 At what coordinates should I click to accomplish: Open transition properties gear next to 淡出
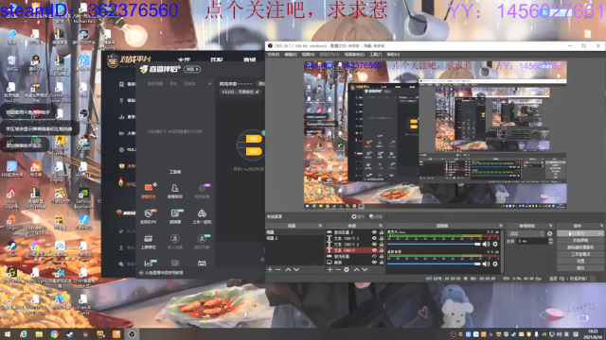[549, 233]
